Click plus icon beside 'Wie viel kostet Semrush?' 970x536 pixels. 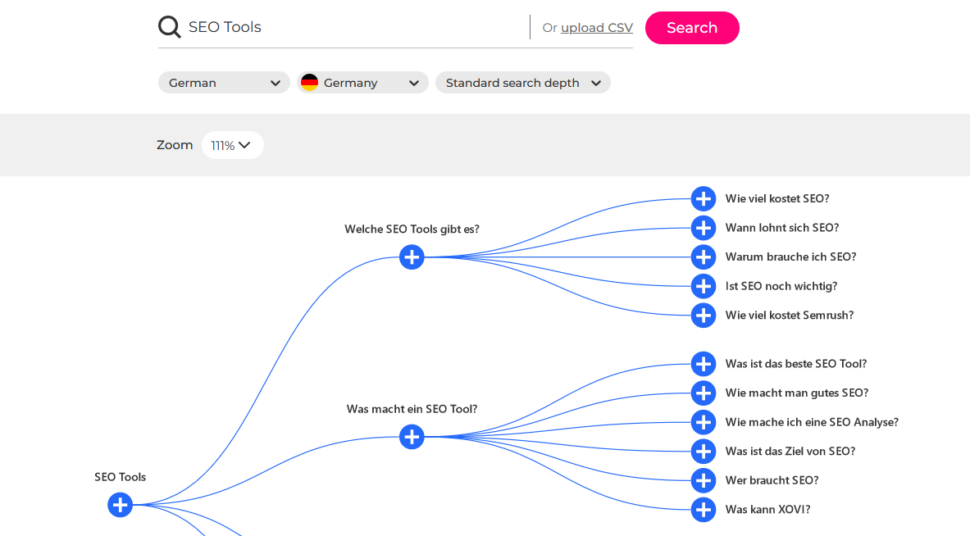pyautogui.click(x=704, y=316)
